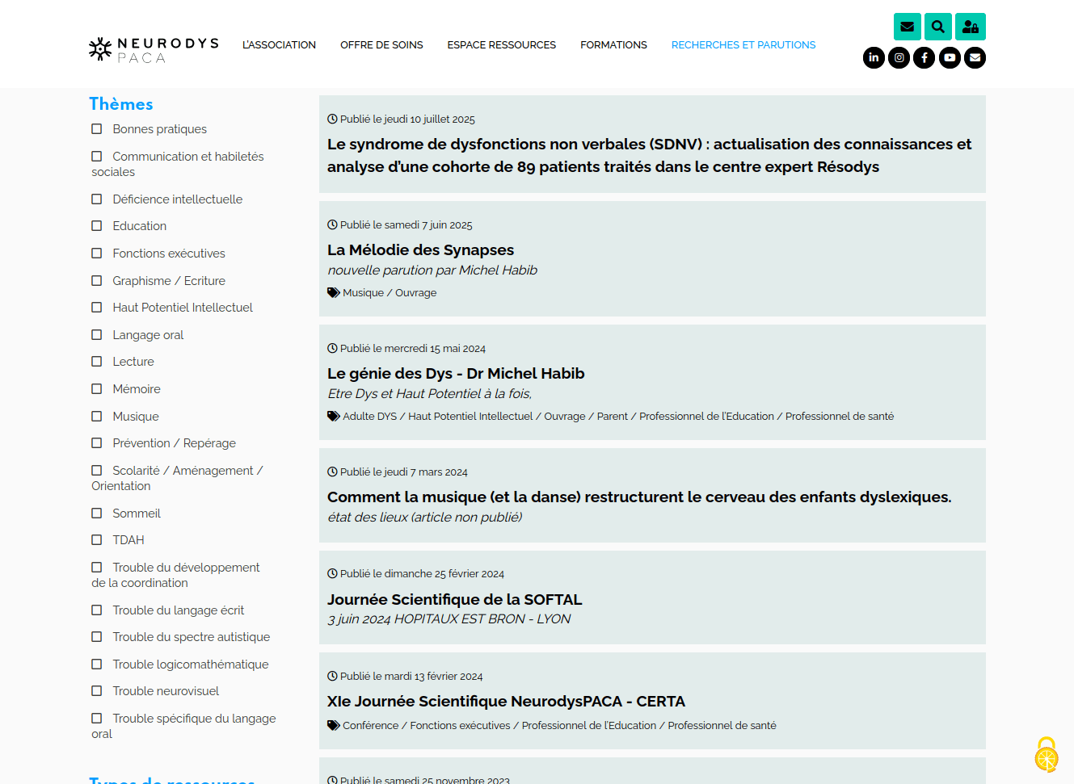1074x784 pixels.
Task: Open the LinkedIn social icon
Action: (x=874, y=57)
